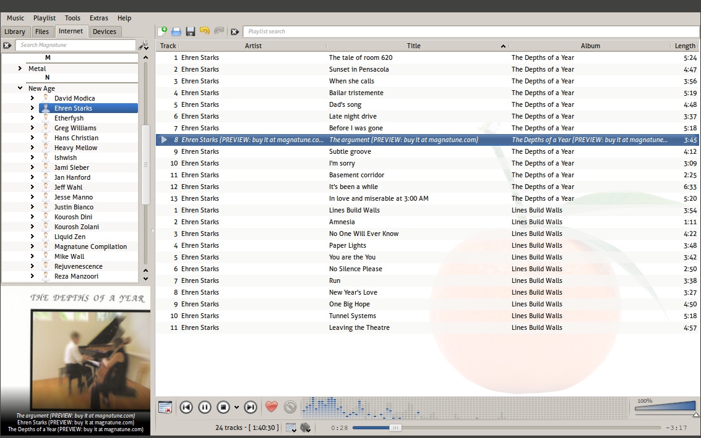
Task: Love the current track with heart icon
Action: [272, 406]
